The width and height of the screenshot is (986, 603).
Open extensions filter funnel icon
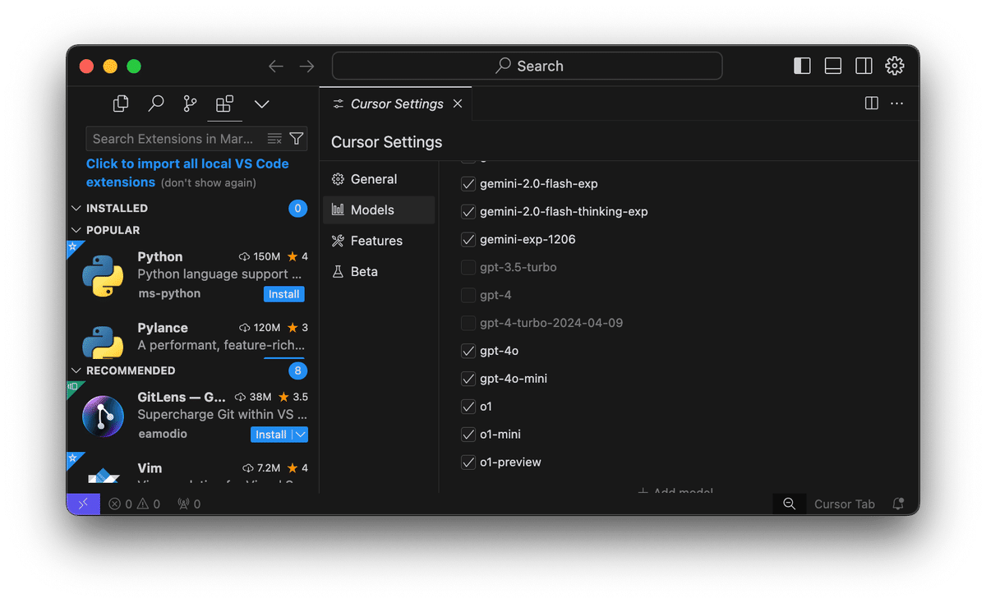(x=297, y=139)
